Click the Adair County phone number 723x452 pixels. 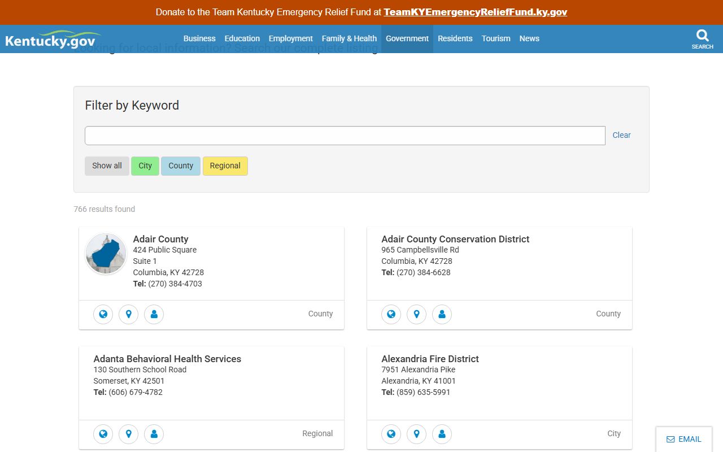click(x=175, y=284)
